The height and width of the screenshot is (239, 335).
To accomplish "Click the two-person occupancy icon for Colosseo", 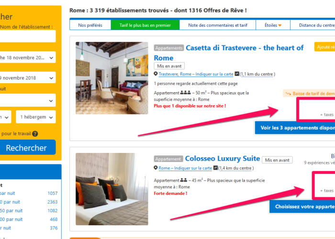I will [184, 180].
